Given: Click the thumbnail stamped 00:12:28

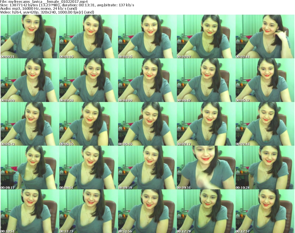Looking at the screenshot, I should 206,211.
